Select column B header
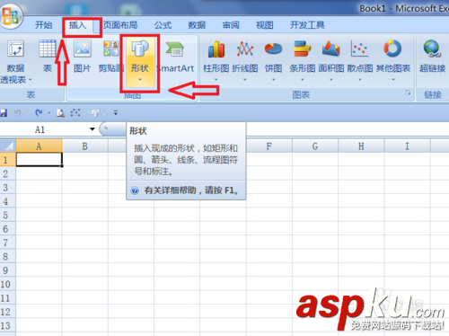The height and width of the screenshot is (336, 449). click(85, 146)
